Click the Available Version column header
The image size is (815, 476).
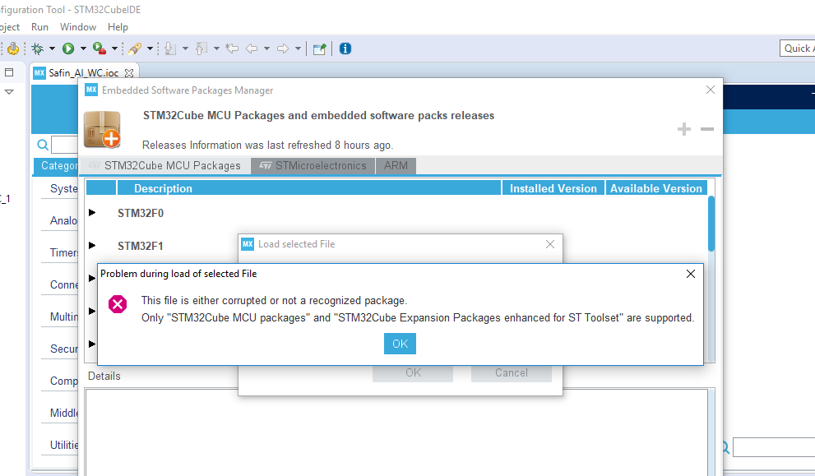click(656, 188)
